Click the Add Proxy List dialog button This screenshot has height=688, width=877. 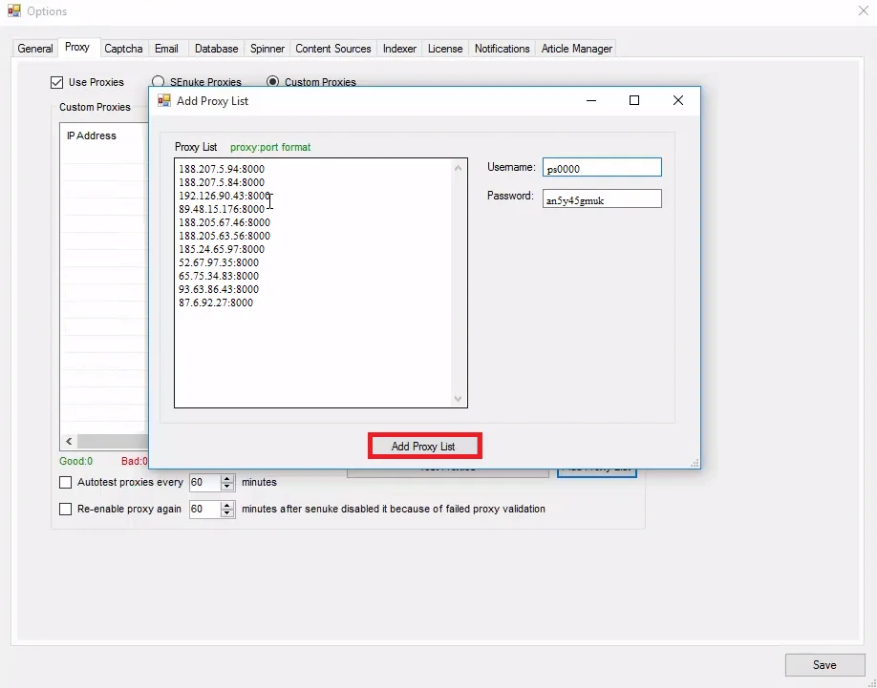pyautogui.click(x=423, y=446)
